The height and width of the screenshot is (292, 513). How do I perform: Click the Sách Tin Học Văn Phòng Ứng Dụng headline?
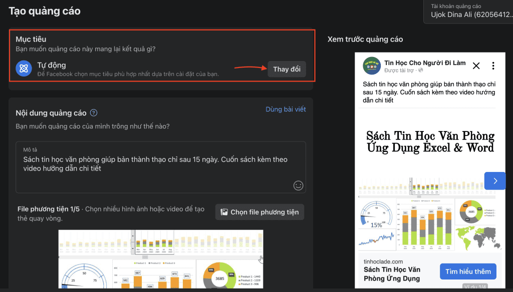392,274
